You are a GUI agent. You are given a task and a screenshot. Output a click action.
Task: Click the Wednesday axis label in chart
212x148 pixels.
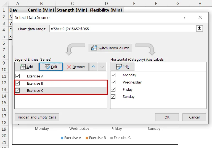(79, 128)
